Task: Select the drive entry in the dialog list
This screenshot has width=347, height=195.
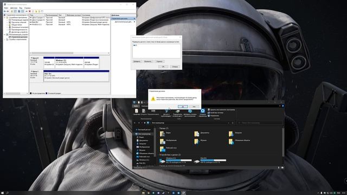Action: [135, 45]
